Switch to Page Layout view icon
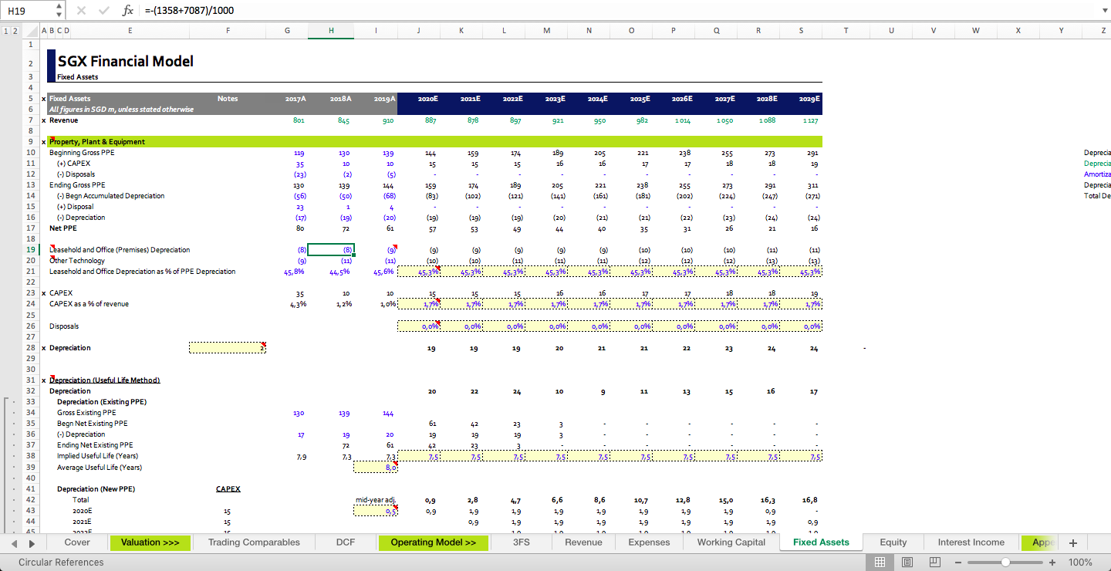Screen dimensions: 1111x571 point(907,563)
